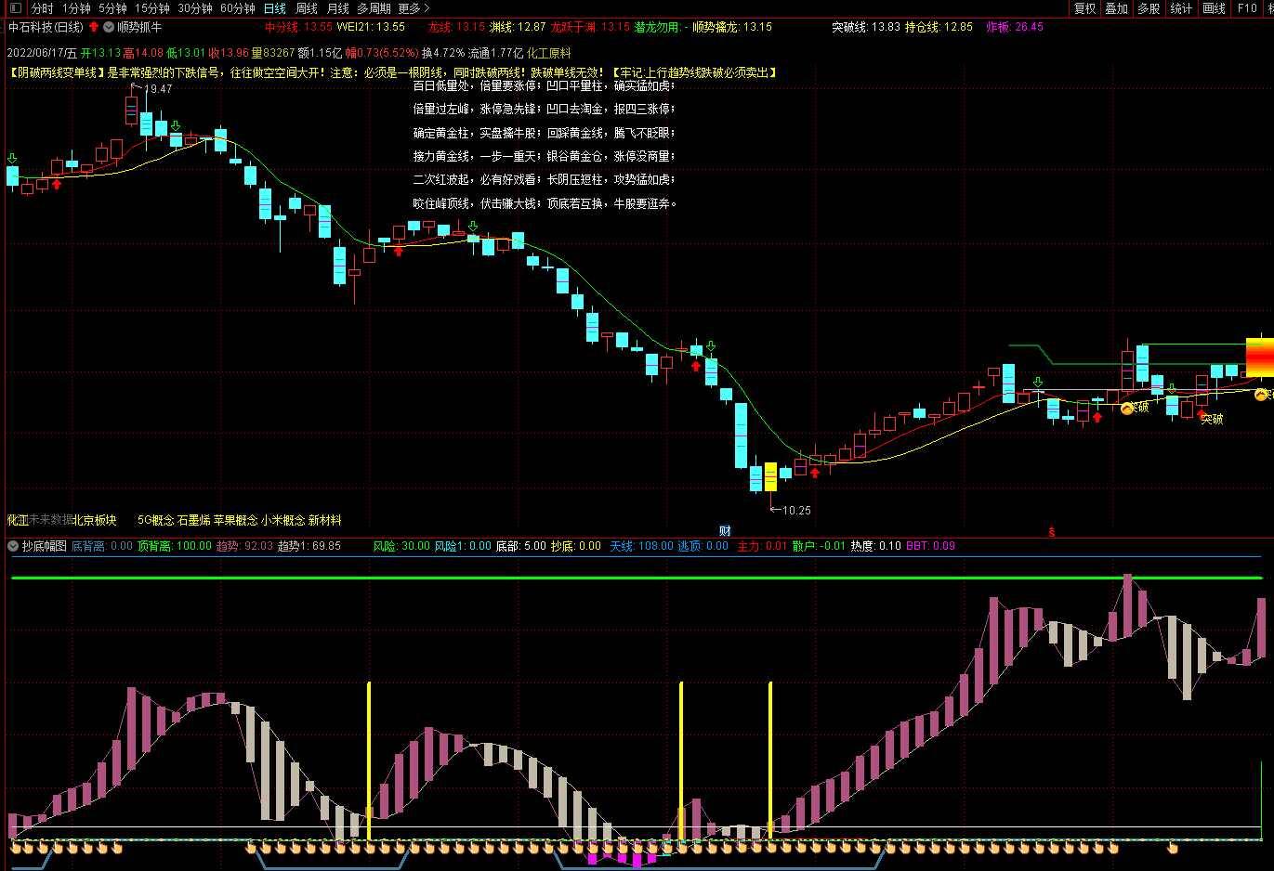
Task: Click the 龙线 13.15 value
Action: tap(456, 27)
